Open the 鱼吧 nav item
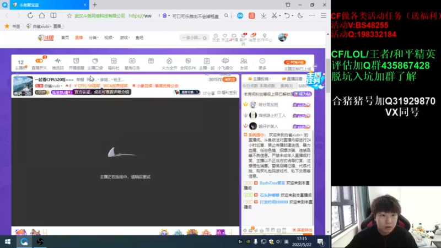 click(x=139, y=37)
